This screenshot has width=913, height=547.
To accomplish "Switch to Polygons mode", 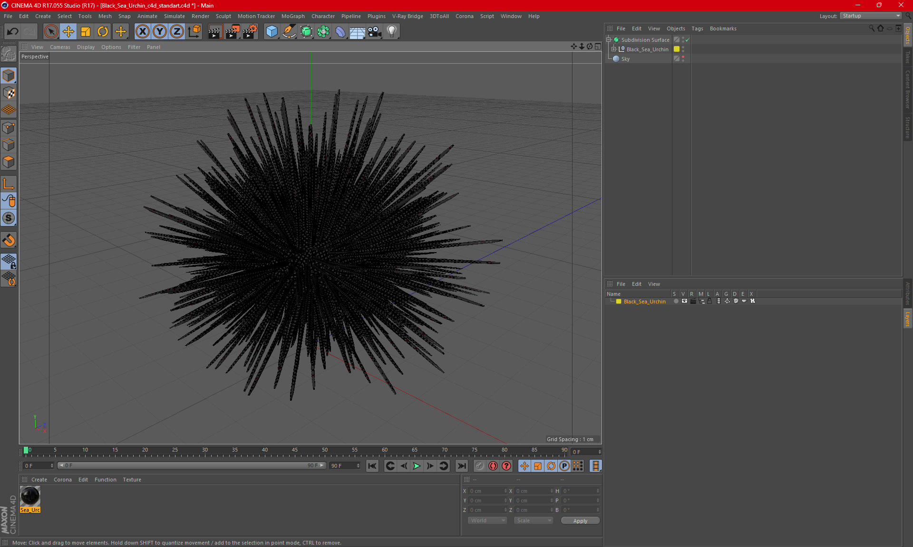I will pyautogui.click(x=9, y=162).
